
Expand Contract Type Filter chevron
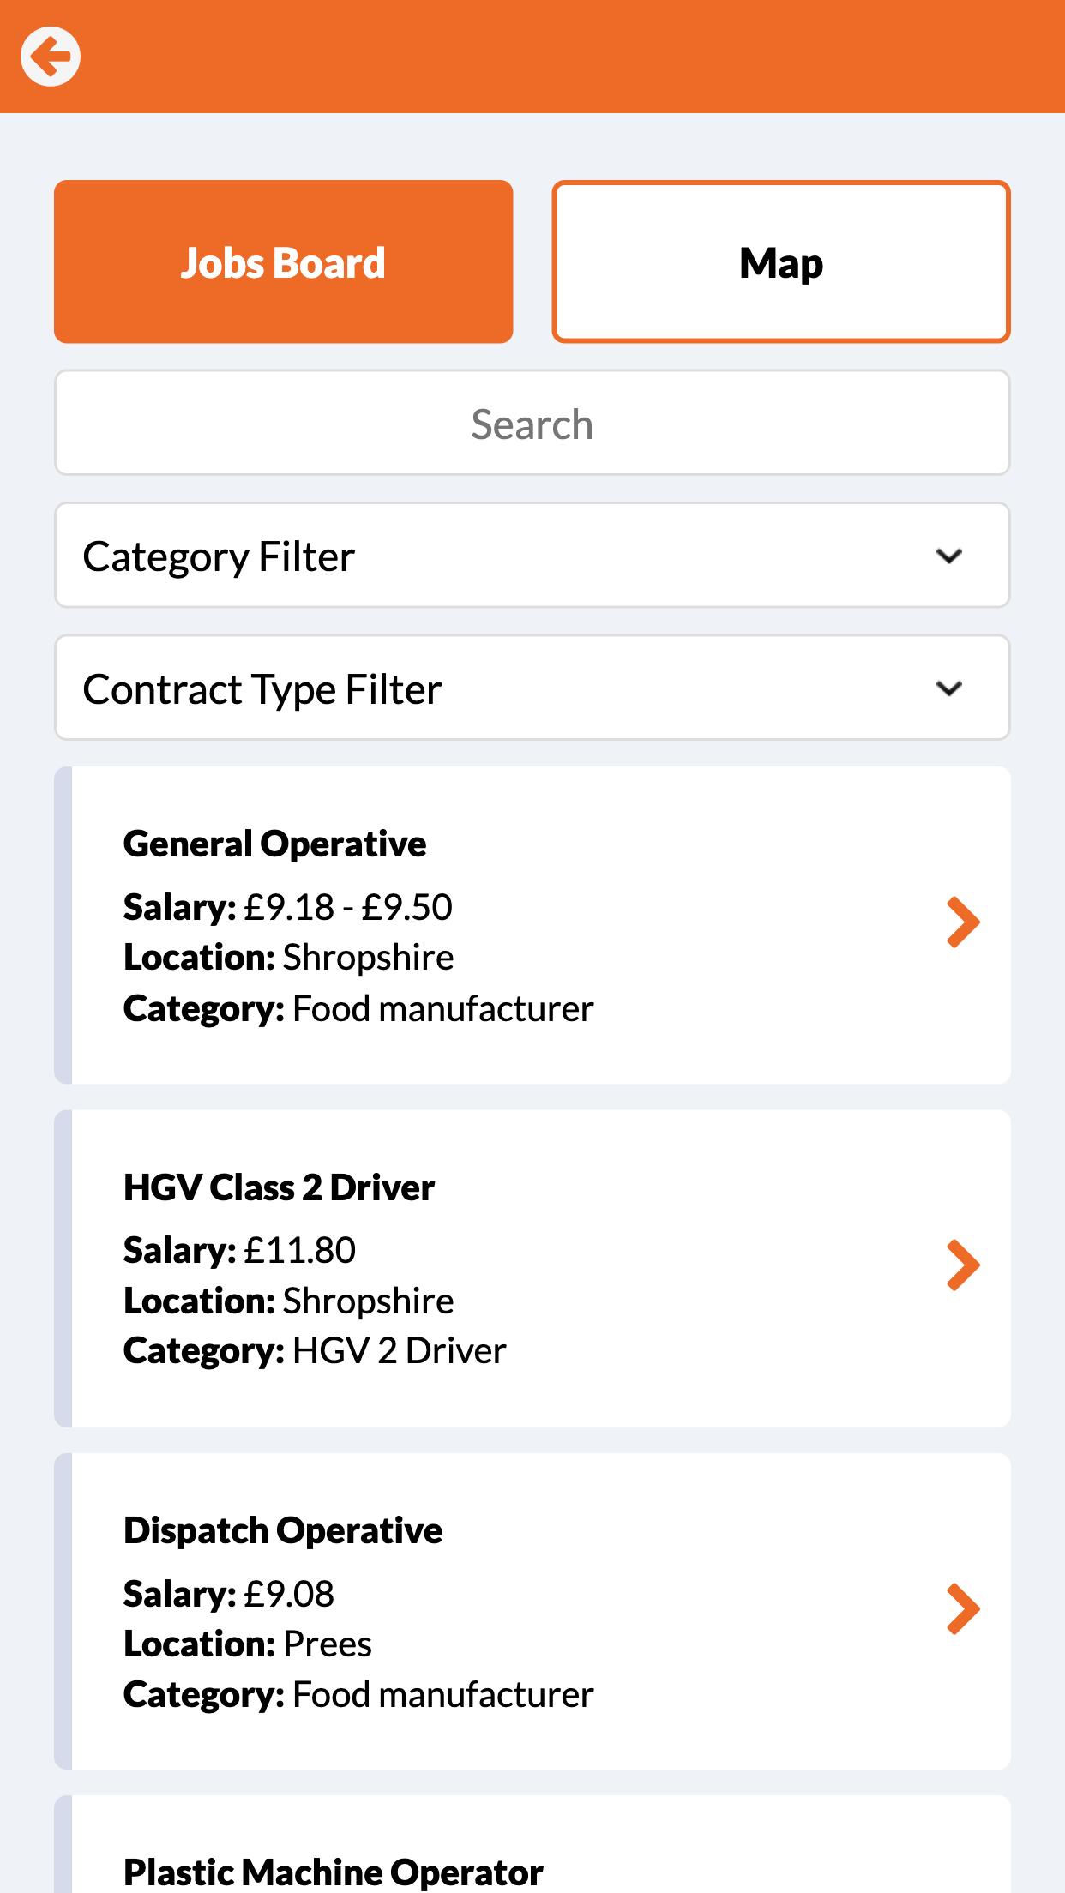pyautogui.click(x=949, y=688)
